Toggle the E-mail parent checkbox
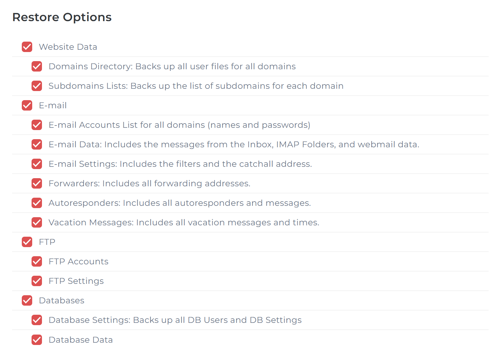Screen dimensions: 500x357 27,105
